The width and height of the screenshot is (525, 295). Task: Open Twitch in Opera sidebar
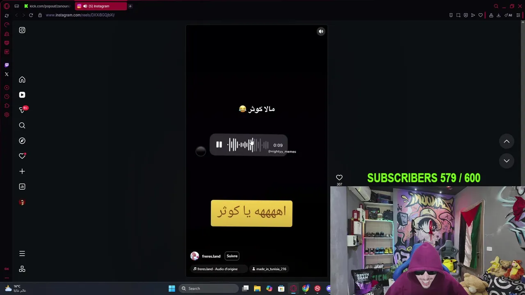point(7,65)
